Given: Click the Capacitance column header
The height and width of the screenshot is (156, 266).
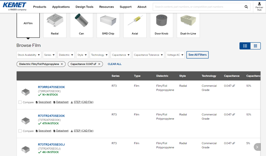Looking at the screenshot, I should click(x=232, y=76).
